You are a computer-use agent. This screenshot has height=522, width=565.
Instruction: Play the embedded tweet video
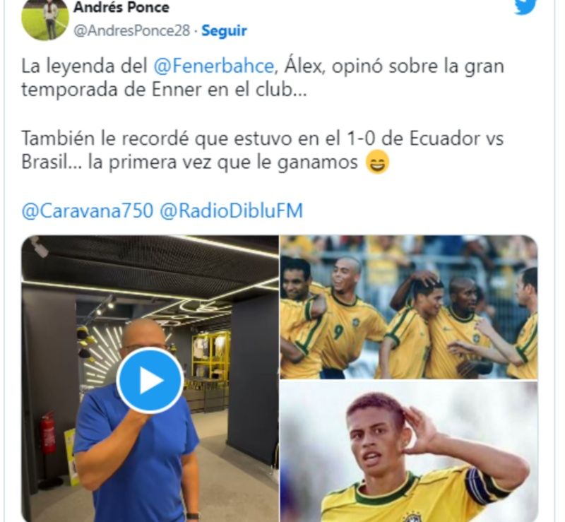pos(150,380)
